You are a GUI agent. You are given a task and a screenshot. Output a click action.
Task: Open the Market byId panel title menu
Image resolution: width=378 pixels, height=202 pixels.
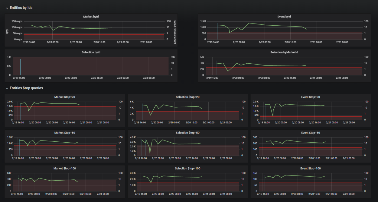pos(91,17)
